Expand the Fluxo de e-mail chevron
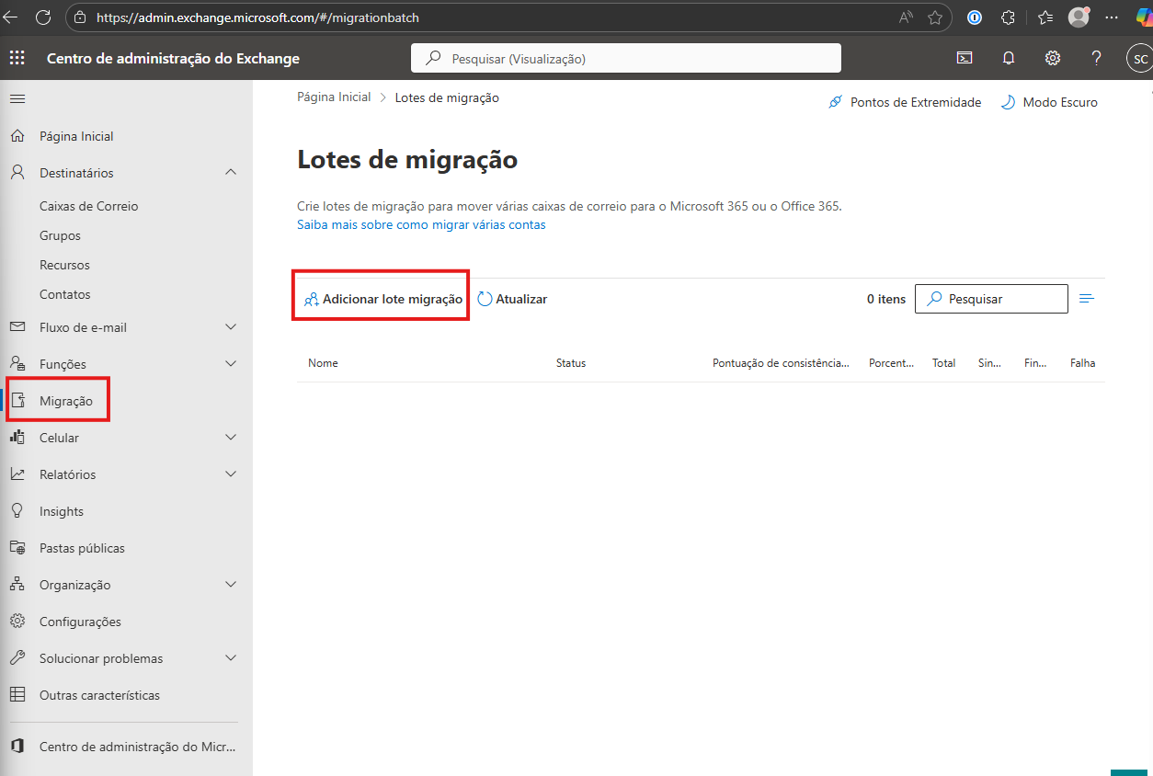 [x=231, y=326]
